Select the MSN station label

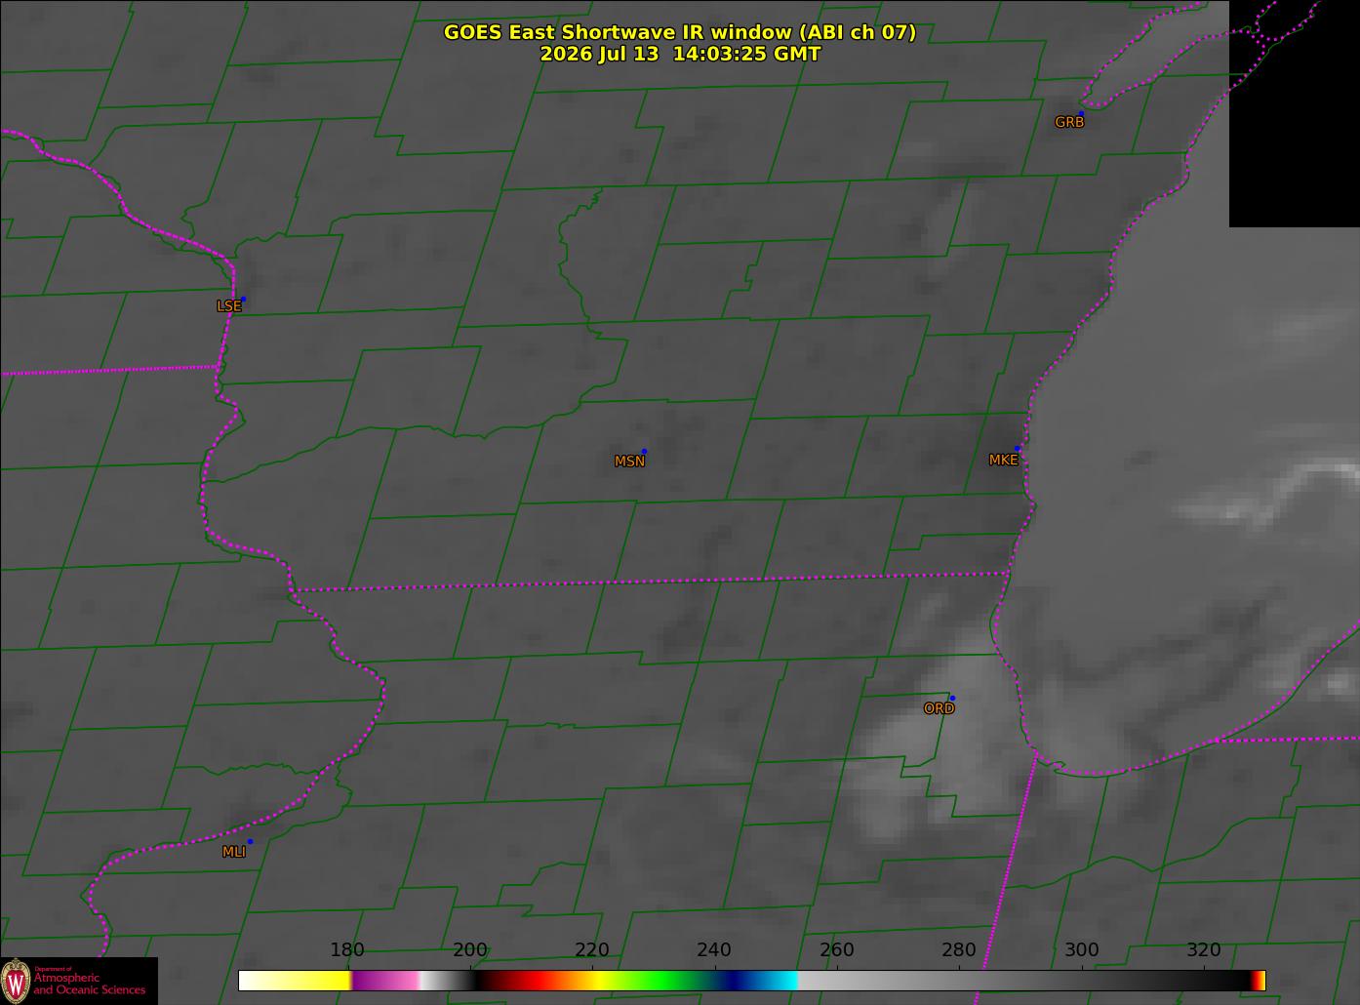(x=629, y=462)
